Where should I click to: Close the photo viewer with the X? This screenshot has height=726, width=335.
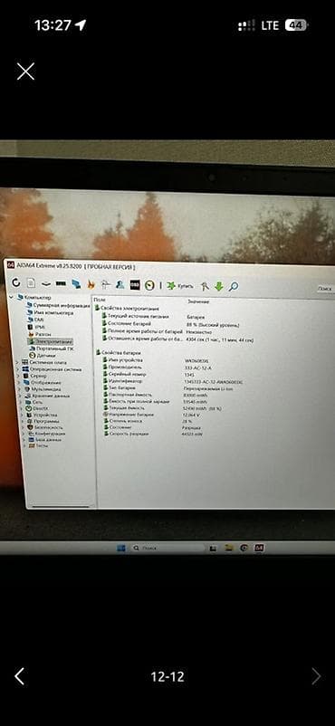[x=25, y=72]
